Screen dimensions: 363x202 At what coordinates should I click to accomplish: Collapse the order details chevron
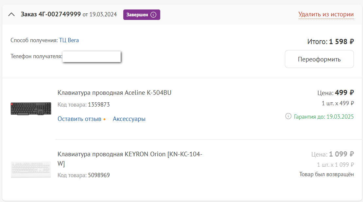[12, 14]
